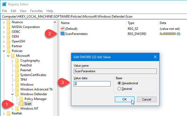Open the File menu
187x116 pixels.
point(5,11)
